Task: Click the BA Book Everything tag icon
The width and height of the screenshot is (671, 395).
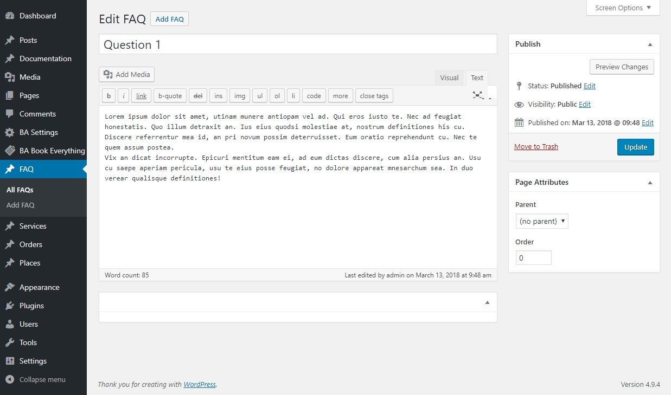Action: pos(10,151)
